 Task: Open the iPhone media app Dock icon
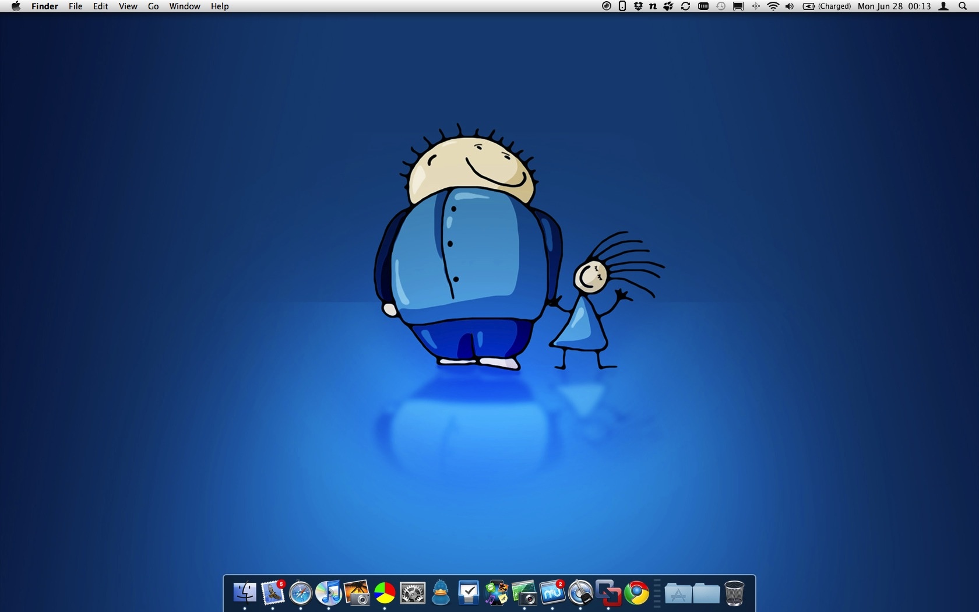coord(496,593)
